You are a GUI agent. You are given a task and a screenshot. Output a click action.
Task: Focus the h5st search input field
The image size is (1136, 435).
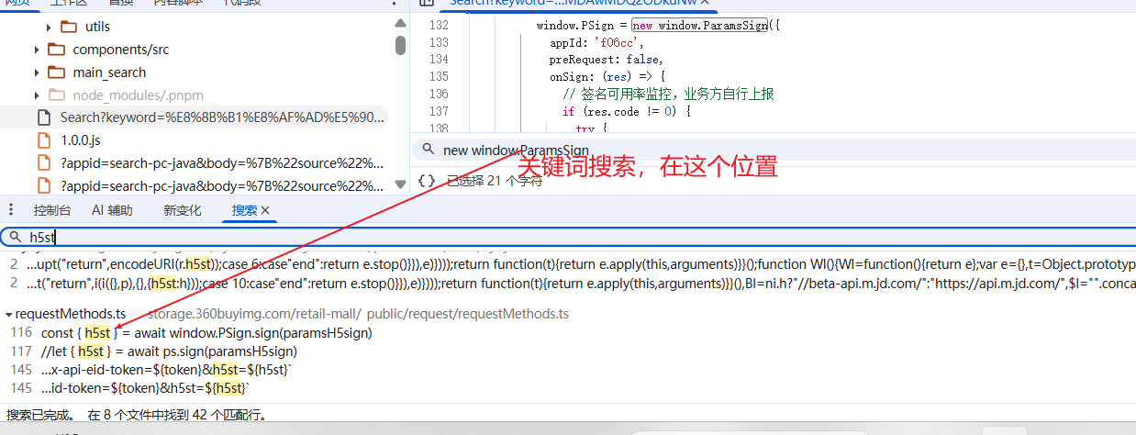click(568, 237)
